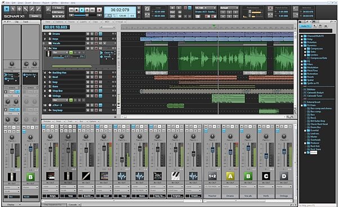Start playback with the Play button
338x207 pixels.
[82, 10]
